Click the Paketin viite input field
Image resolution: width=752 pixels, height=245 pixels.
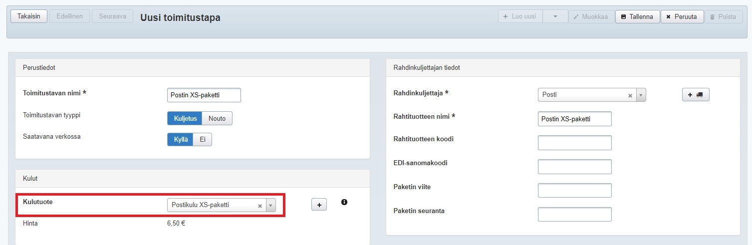[x=574, y=191]
